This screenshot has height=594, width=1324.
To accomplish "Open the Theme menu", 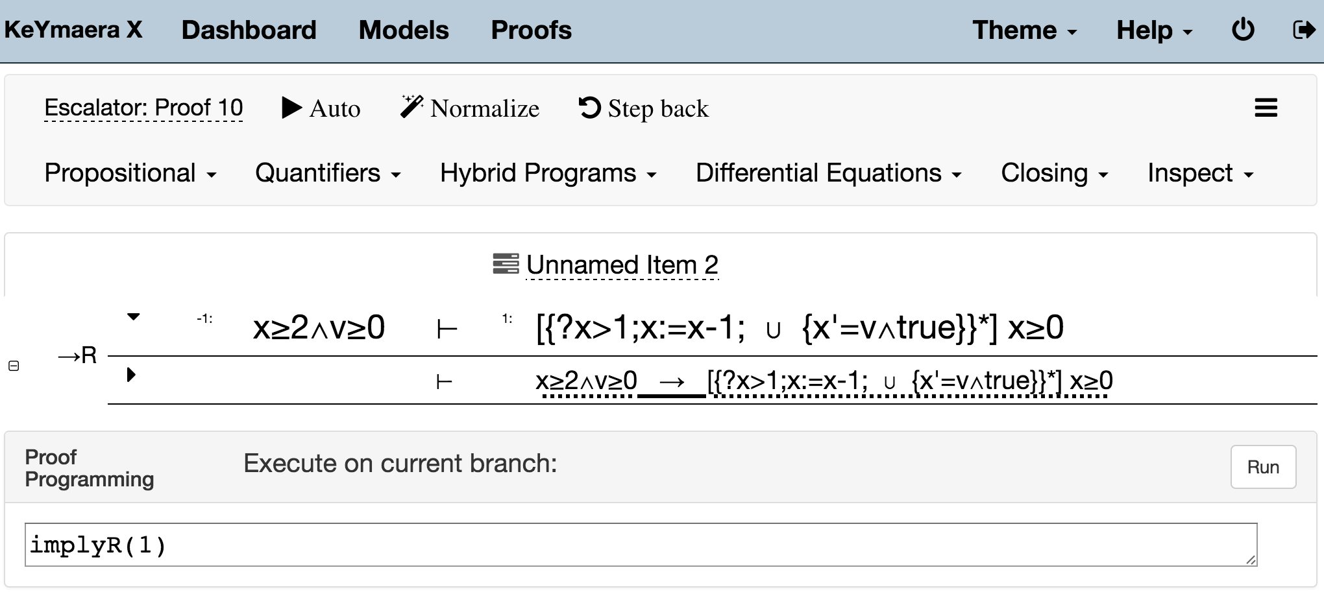I will click(1024, 30).
